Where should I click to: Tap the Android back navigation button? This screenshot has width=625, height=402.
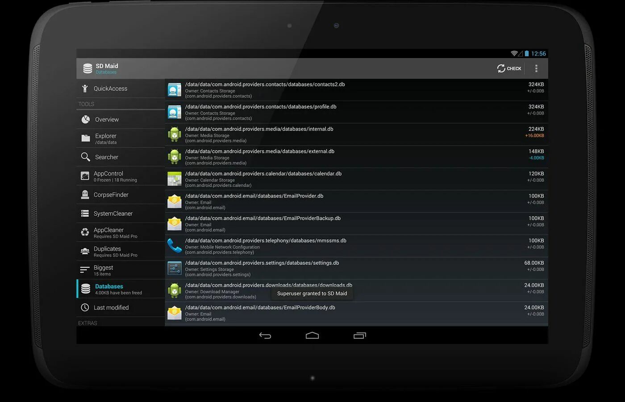click(265, 335)
